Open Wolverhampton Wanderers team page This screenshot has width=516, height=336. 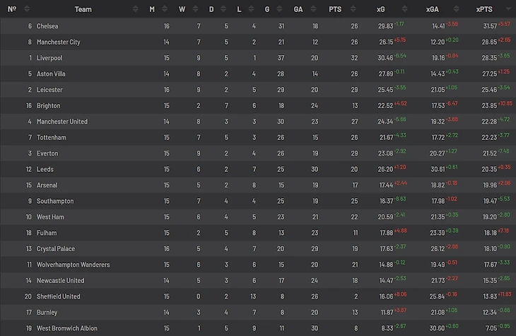[x=74, y=265]
